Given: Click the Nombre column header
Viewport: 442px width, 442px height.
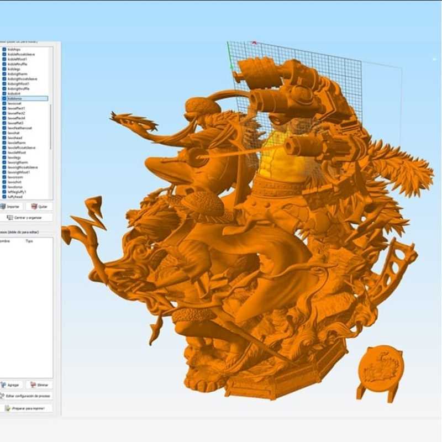Looking at the screenshot, I should pos(5,241).
